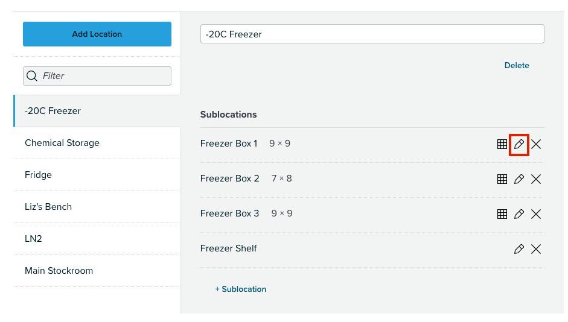Select Fridge in locations list
This screenshot has height=322, width=568.
pos(97,175)
